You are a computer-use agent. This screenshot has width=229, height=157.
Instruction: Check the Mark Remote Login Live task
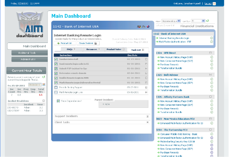point(56,92)
